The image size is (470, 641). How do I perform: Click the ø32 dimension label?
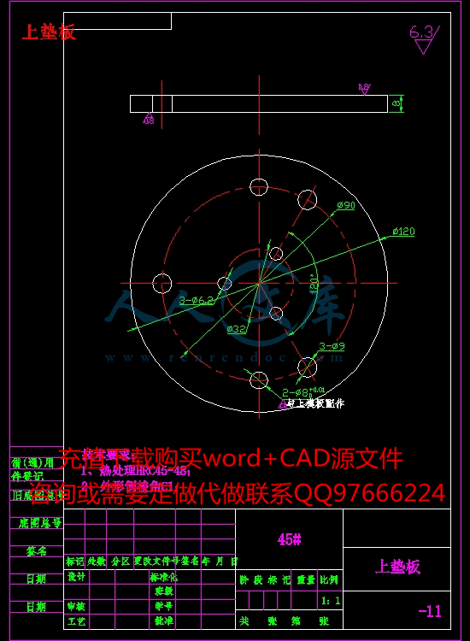[237, 329]
